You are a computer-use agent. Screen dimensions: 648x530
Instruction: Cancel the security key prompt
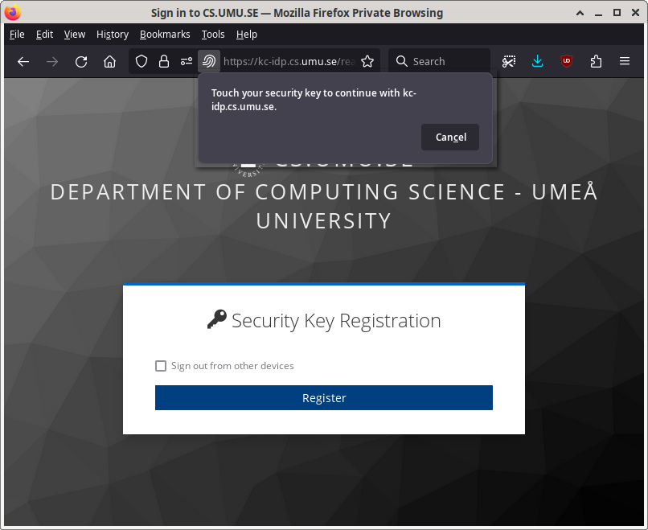point(450,137)
